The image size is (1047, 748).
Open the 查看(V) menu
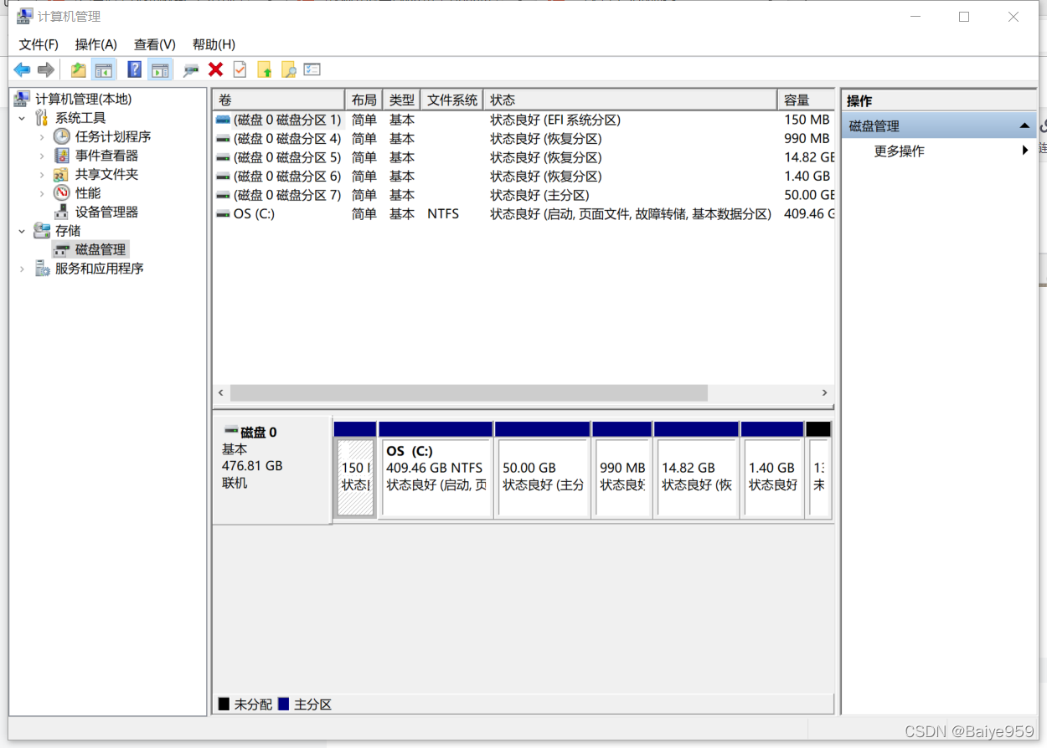[x=154, y=44]
